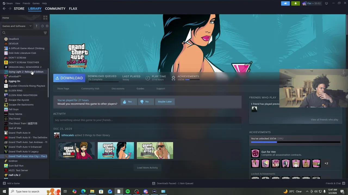Viewport: 348px width, 195px height.
Task: Click the GTA San Andreas thumbnail in activity
Action: (155, 151)
